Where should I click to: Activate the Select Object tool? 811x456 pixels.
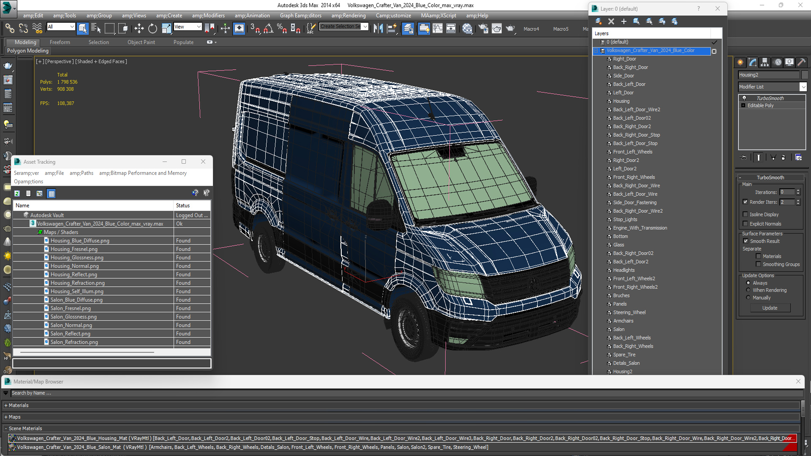coord(83,28)
